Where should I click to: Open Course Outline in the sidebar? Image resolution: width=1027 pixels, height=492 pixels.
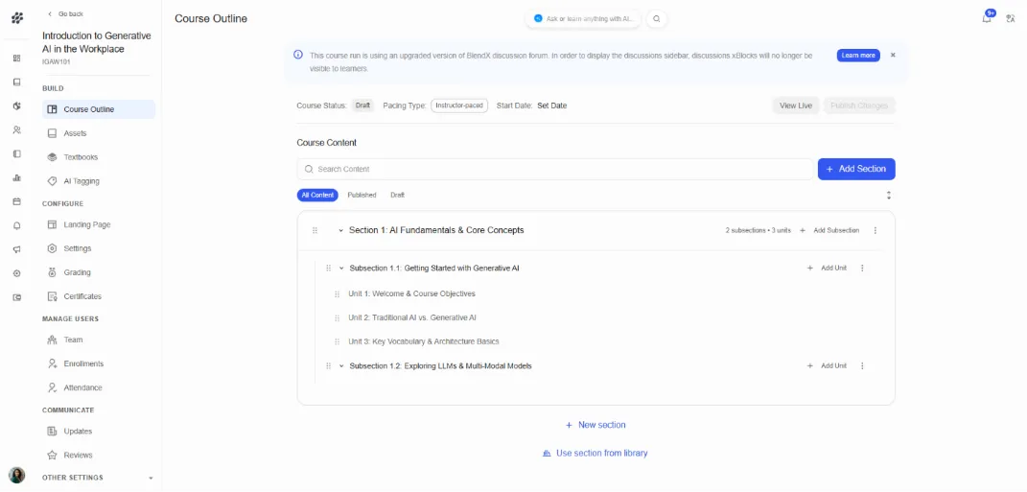coord(99,109)
